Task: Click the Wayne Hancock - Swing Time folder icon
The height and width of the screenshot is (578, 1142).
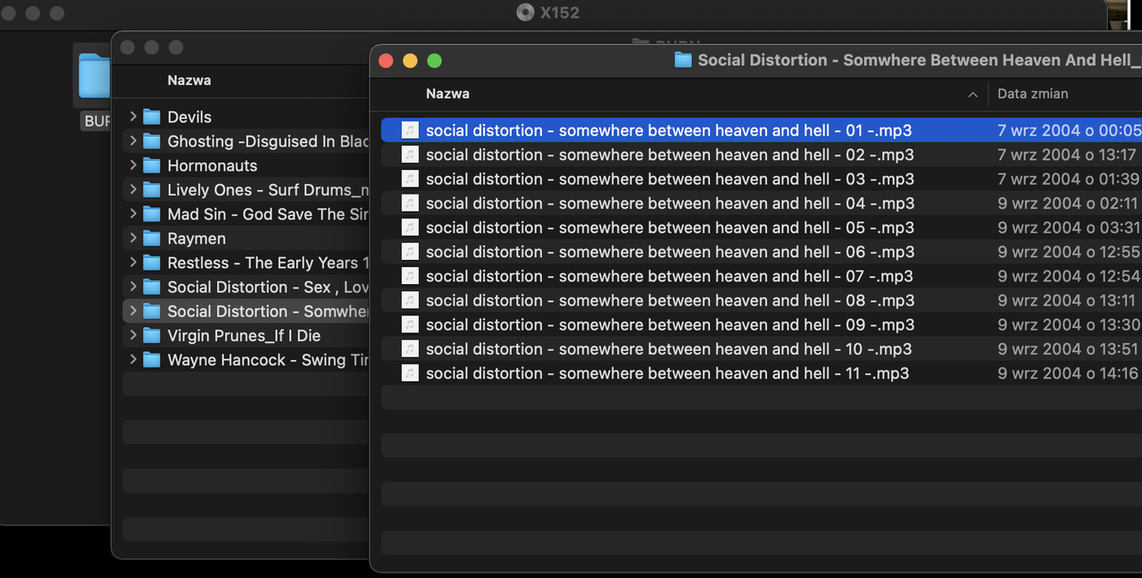Action: click(152, 360)
